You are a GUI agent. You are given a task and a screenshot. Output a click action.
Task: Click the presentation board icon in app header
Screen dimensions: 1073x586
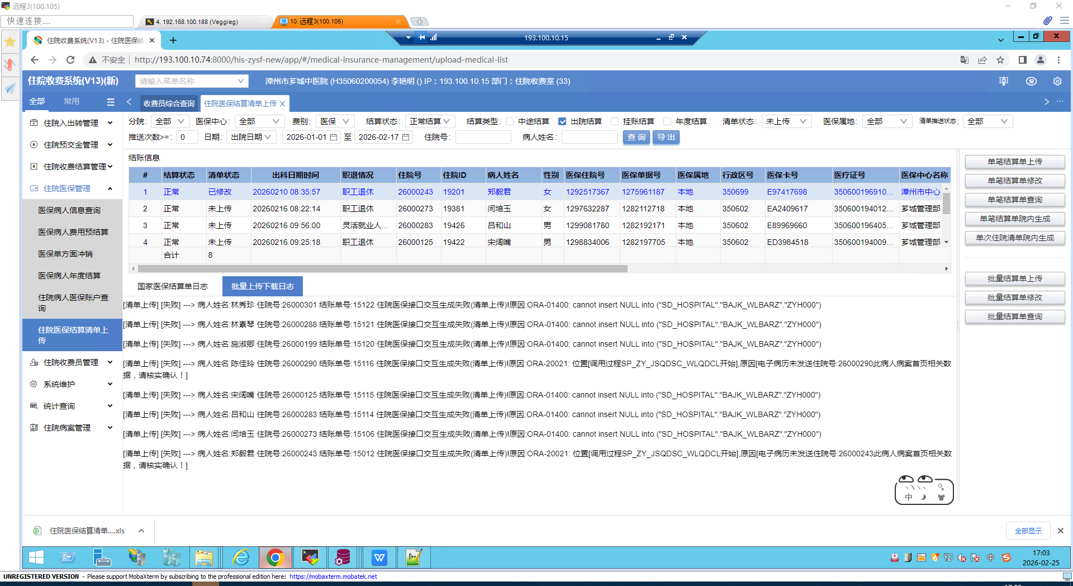[x=1004, y=81]
